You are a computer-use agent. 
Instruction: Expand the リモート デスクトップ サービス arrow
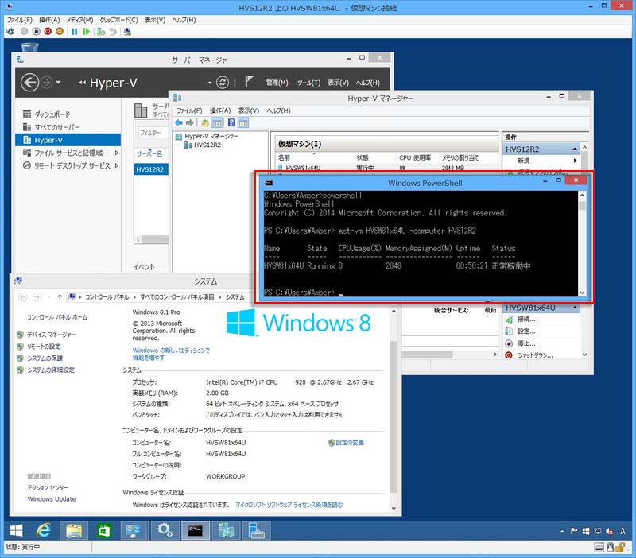click(x=117, y=165)
